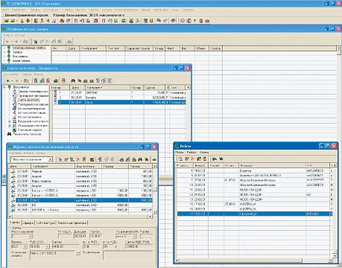Click the first new-record icon in money journal toolbar

[x=60, y=159]
